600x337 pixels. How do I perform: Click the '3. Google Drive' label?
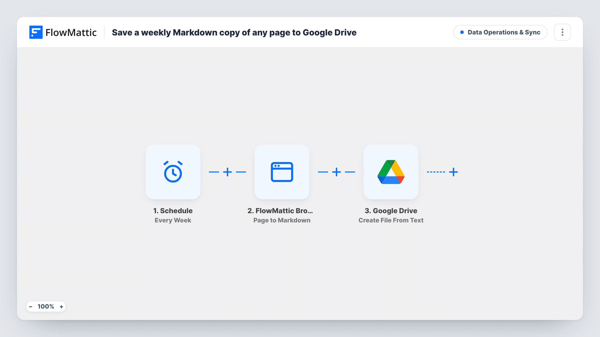[391, 211]
